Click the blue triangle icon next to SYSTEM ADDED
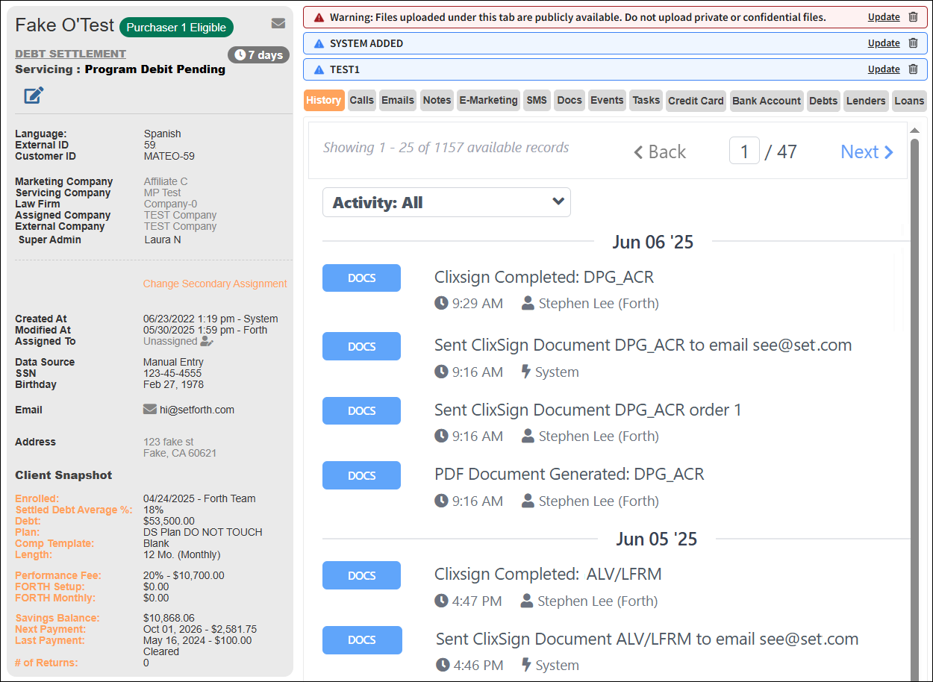Viewport: 933px width, 682px height. click(319, 43)
